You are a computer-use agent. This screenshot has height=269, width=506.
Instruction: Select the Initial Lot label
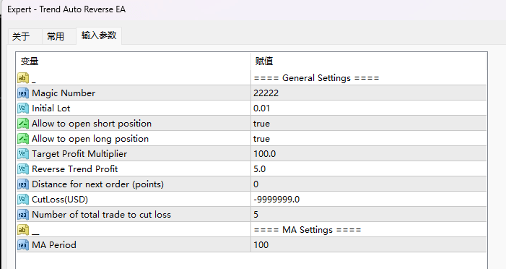[51, 108]
